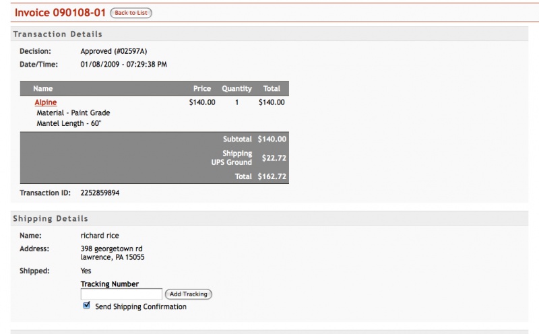Open the Alpine product link

(46, 102)
